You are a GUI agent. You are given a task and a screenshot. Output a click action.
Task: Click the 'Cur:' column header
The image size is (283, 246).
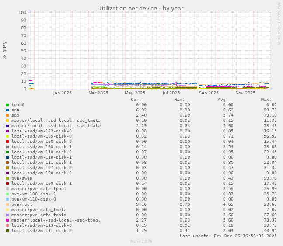point(136,100)
